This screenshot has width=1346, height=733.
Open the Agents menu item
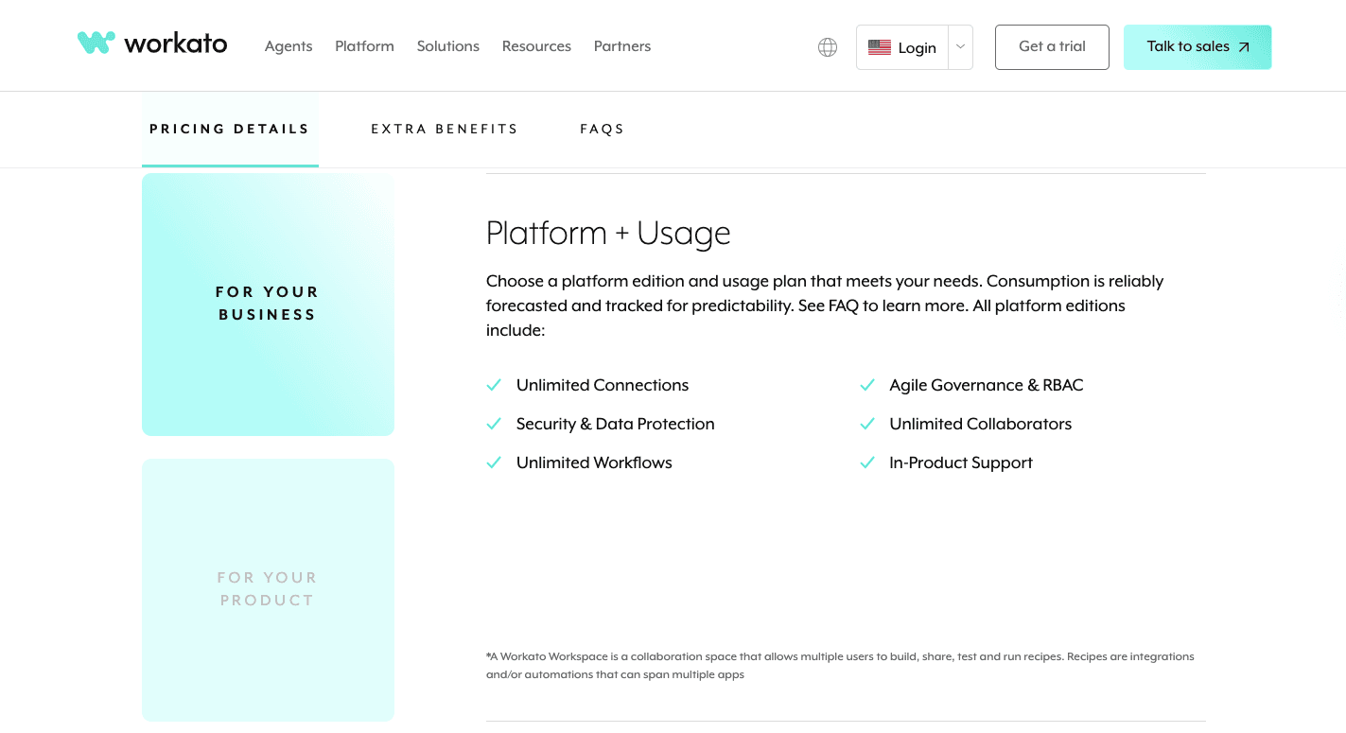(288, 46)
